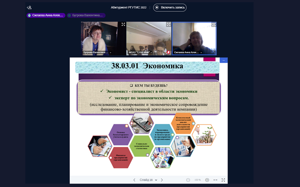Click the slide heading '38.03.01 Экономика'
Image resolution: width=300 pixels, height=187 pixels.
pos(147,66)
